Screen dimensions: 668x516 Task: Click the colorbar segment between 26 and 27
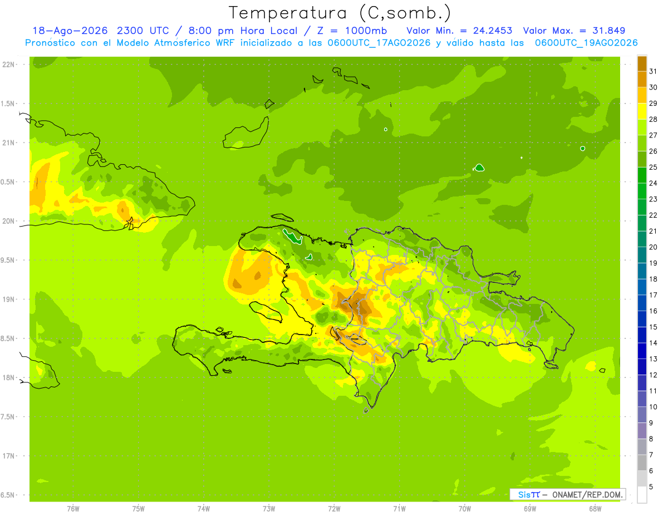point(642,143)
